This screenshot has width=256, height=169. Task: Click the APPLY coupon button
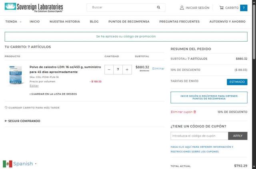238,136
